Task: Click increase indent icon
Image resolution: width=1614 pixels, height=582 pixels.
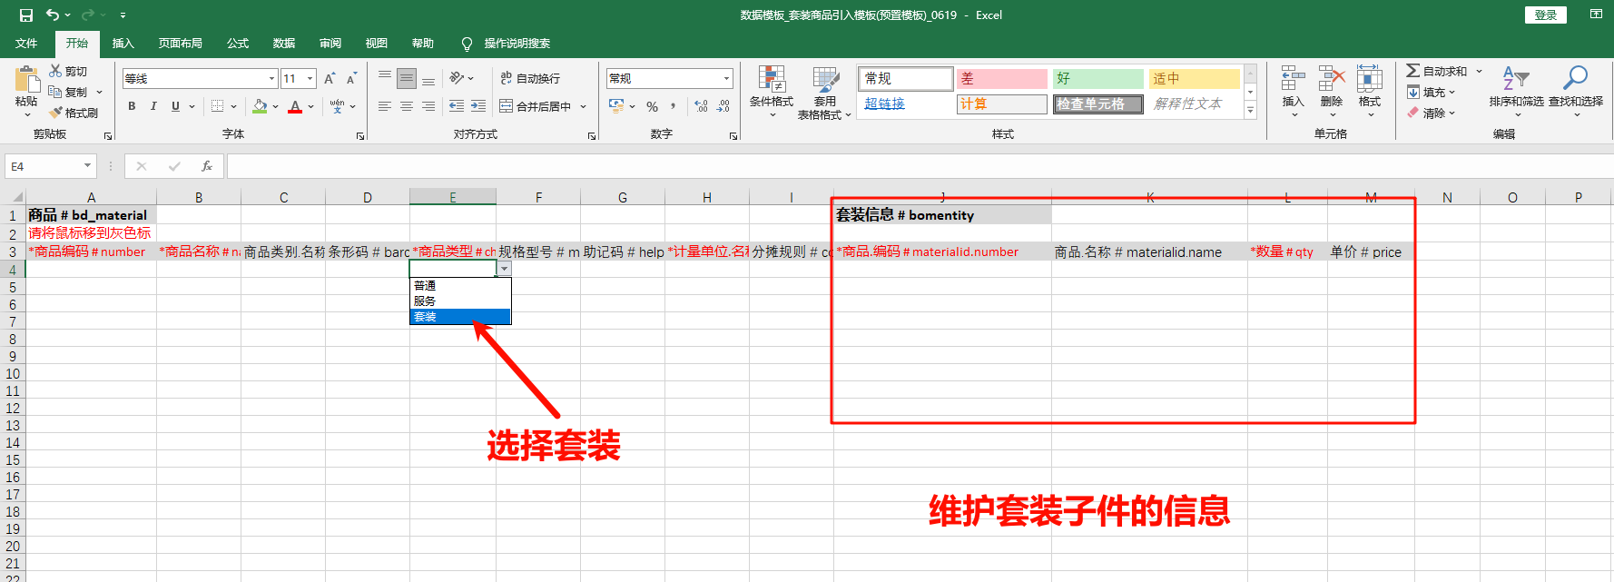Action: click(478, 106)
